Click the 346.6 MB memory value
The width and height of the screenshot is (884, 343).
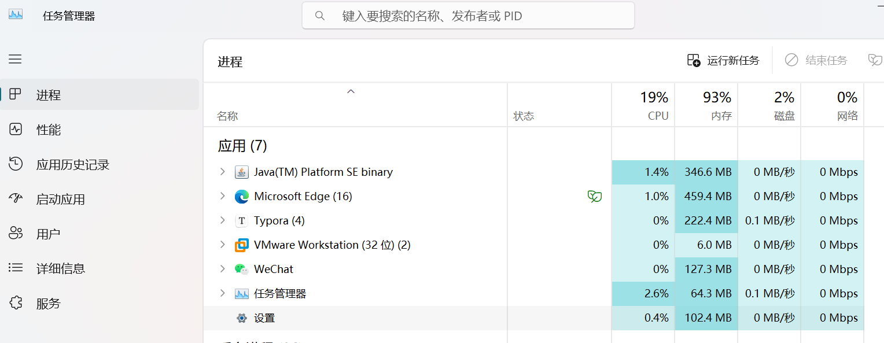click(x=708, y=172)
